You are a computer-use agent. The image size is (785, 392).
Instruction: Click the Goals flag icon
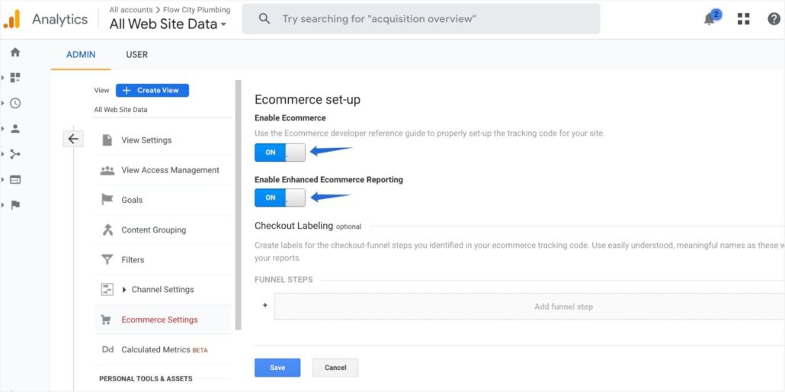(x=107, y=200)
